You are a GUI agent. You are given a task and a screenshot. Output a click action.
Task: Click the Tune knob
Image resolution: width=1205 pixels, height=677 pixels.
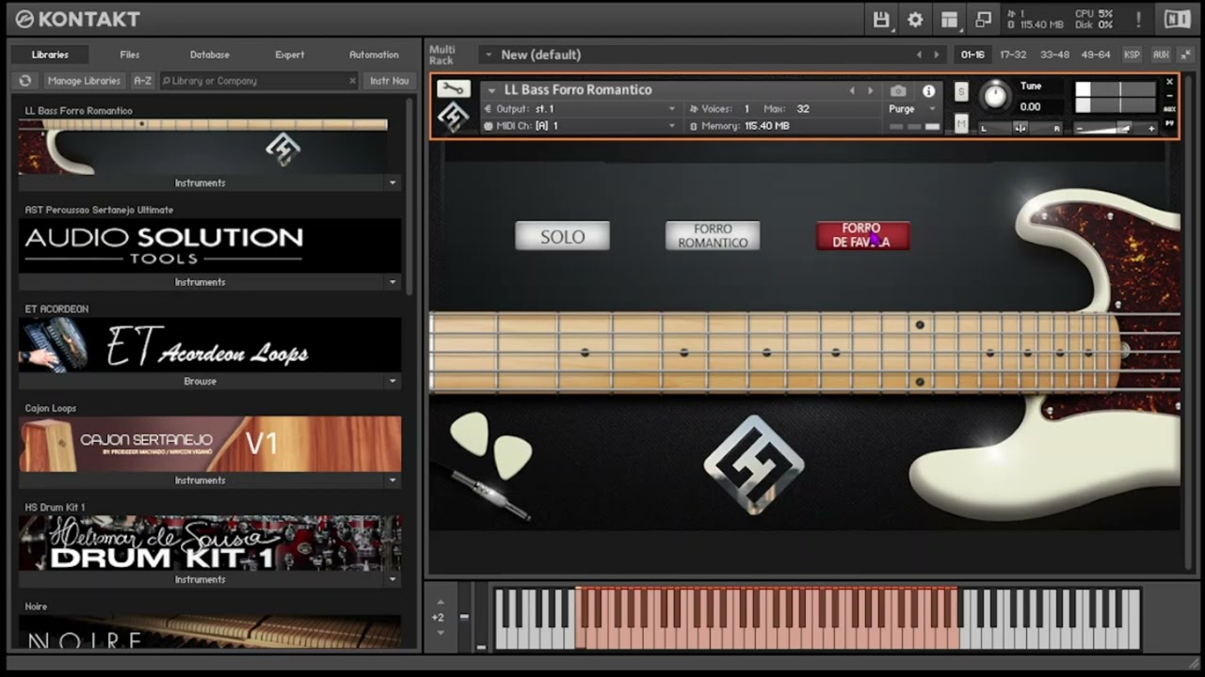[994, 96]
